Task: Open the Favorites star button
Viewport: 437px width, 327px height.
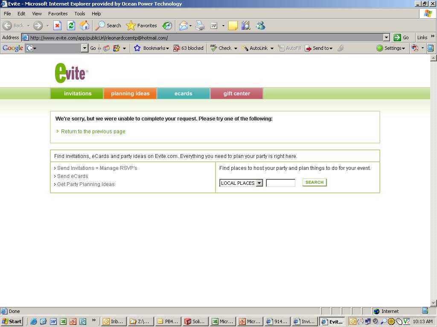Action: (x=142, y=26)
